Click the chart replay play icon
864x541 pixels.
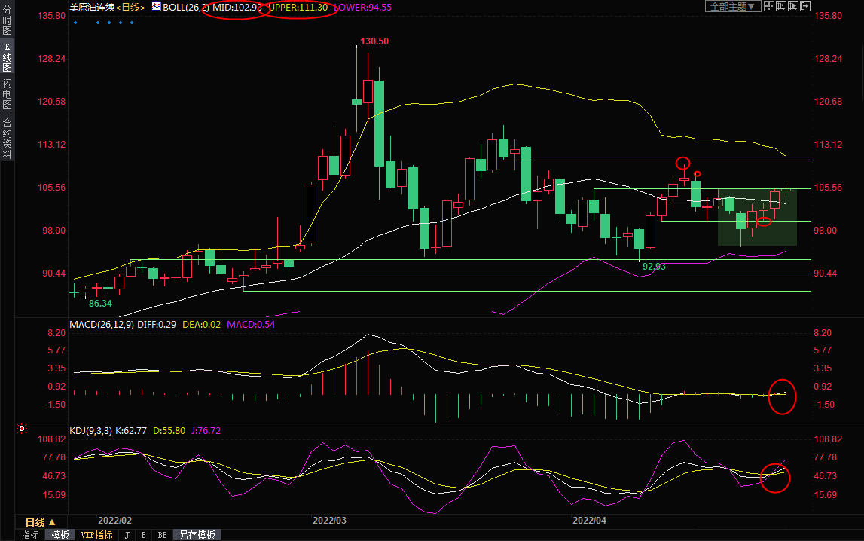tap(793, 6)
